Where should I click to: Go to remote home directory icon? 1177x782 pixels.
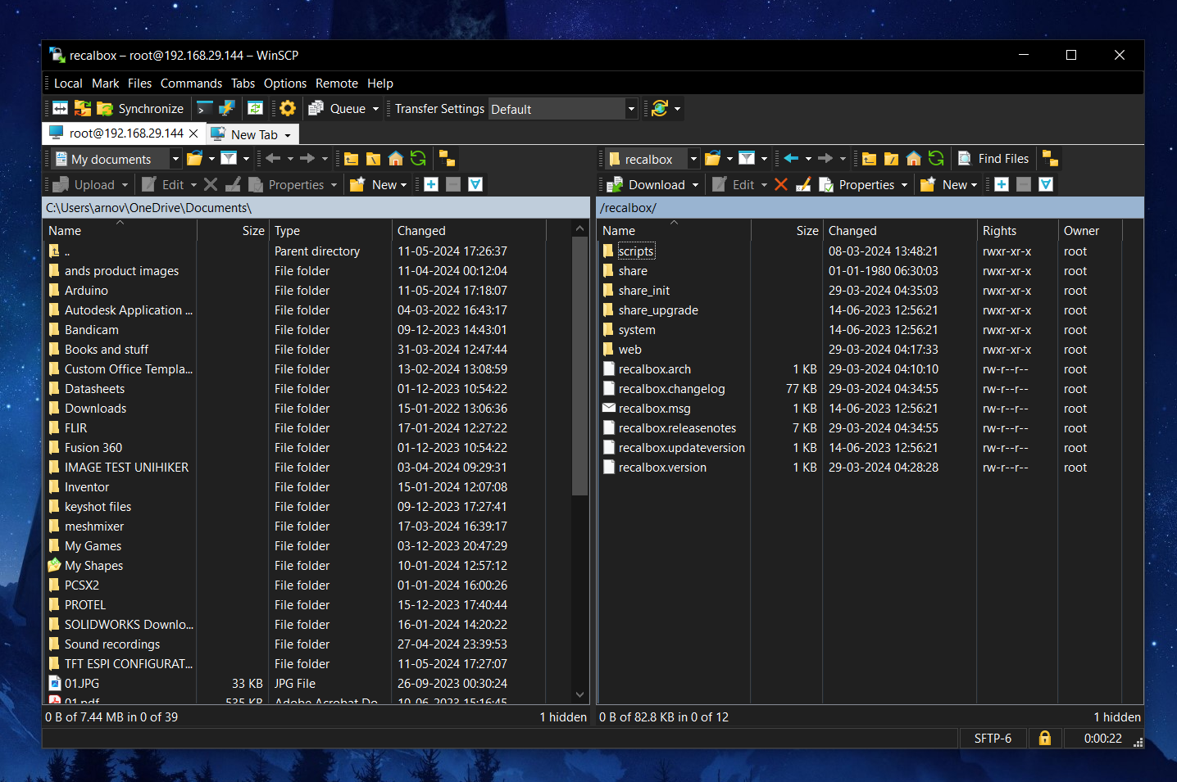(913, 159)
